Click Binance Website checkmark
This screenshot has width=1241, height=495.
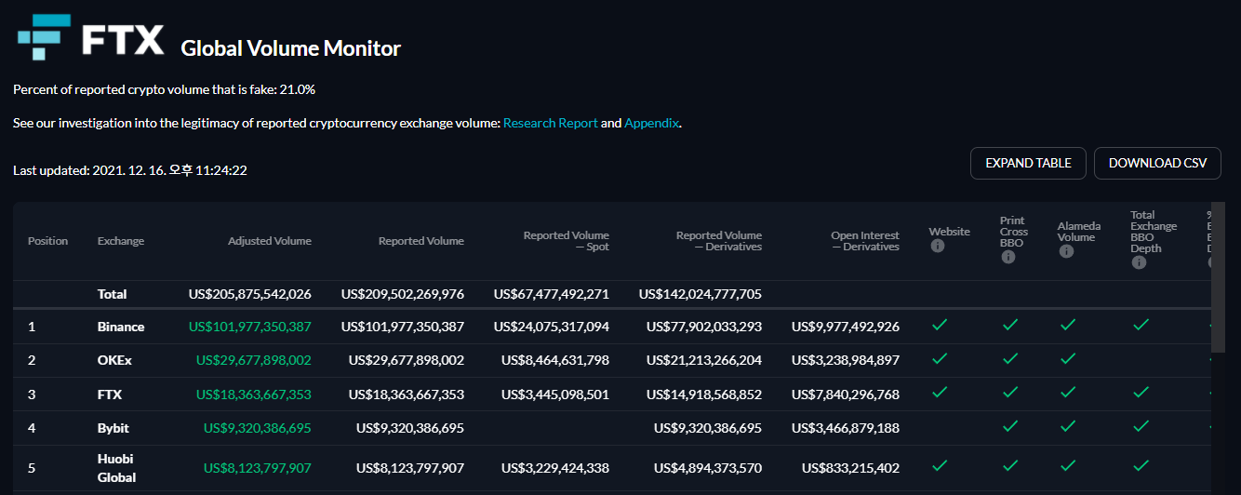(x=940, y=325)
